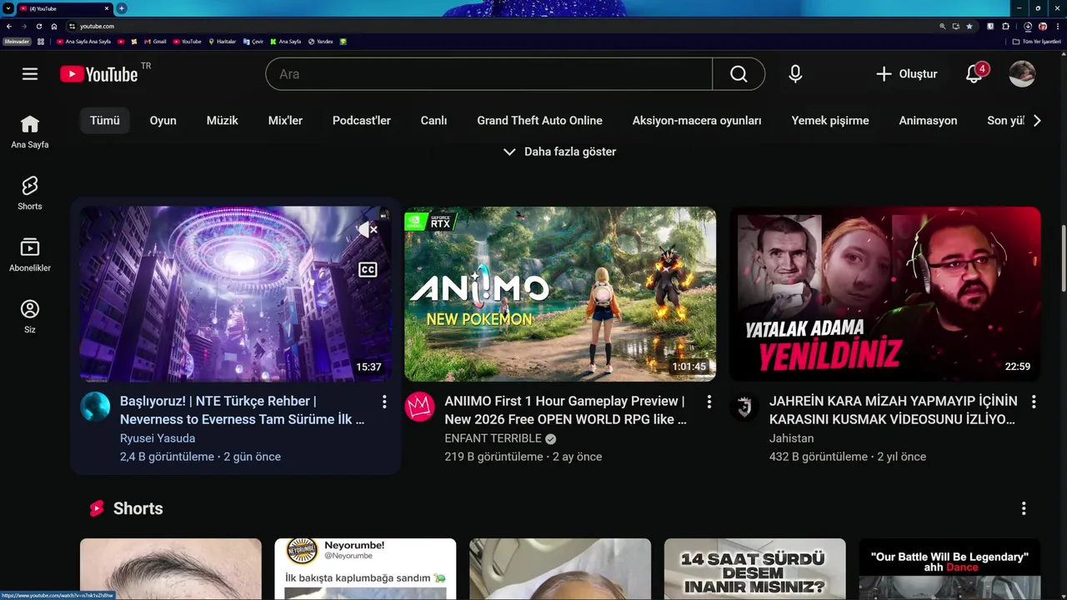Image resolution: width=1067 pixels, height=600 pixels.
Task: Open ENFANT TERRIBLE channel name link
Action: click(x=493, y=438)
